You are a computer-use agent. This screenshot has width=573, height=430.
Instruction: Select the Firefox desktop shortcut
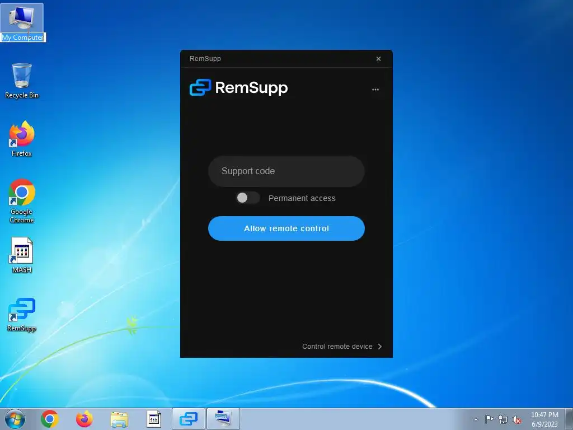pos(22,139)
